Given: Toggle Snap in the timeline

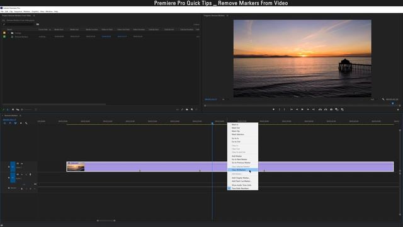Looking at the screenshot, I should (x=10, y=124).
